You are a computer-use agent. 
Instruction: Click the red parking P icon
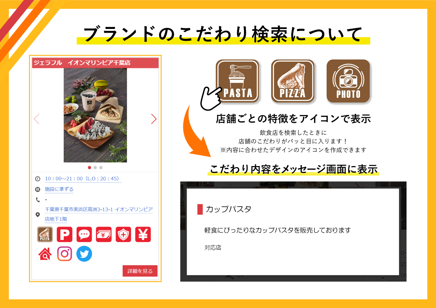tap(64, 234)
